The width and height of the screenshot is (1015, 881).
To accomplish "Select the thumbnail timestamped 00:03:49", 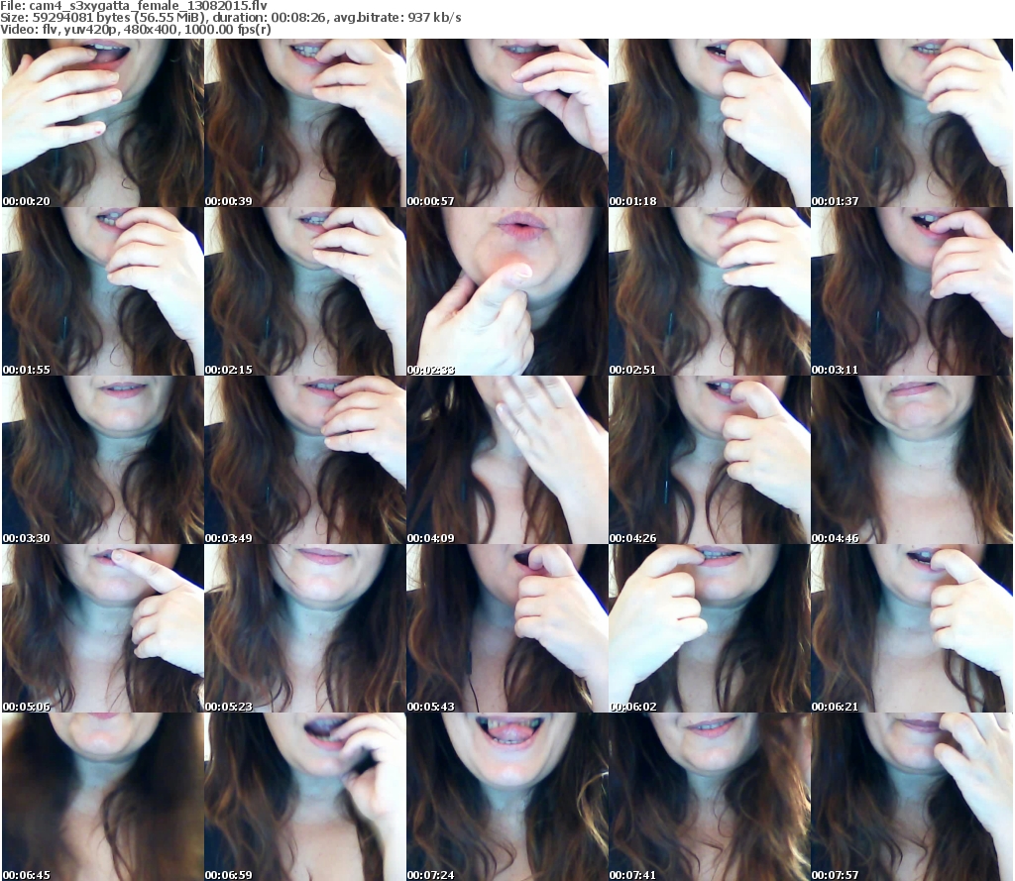I will pyautogui.click(x=305, y=460).
